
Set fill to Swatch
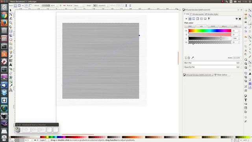205,19
